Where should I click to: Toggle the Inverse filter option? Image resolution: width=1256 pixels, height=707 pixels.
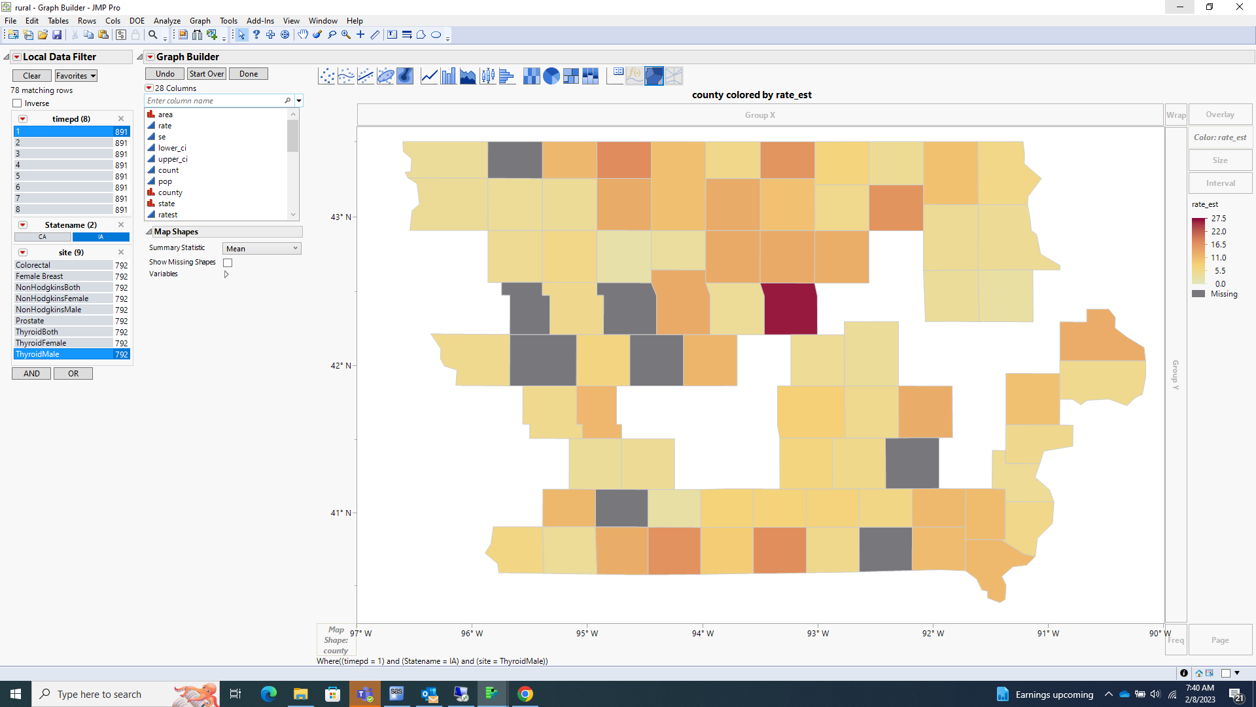(x=16, y=103)
